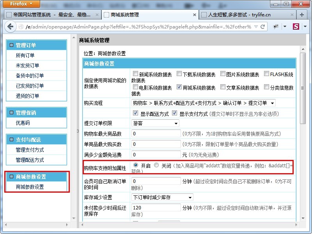The width and height of the screenshot is (312, 234).
Task: Open 管理支付方式 link
Action: (x=30, y=150)
